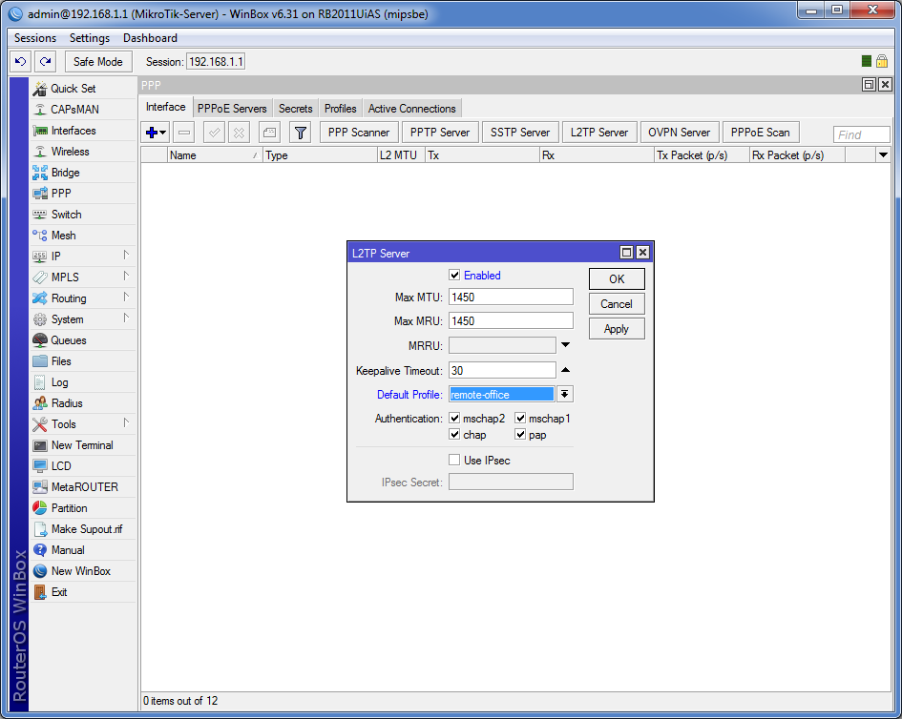
Task: Open PPP in the sidebar
Action: pyautogui.click(x=83, y=194)
